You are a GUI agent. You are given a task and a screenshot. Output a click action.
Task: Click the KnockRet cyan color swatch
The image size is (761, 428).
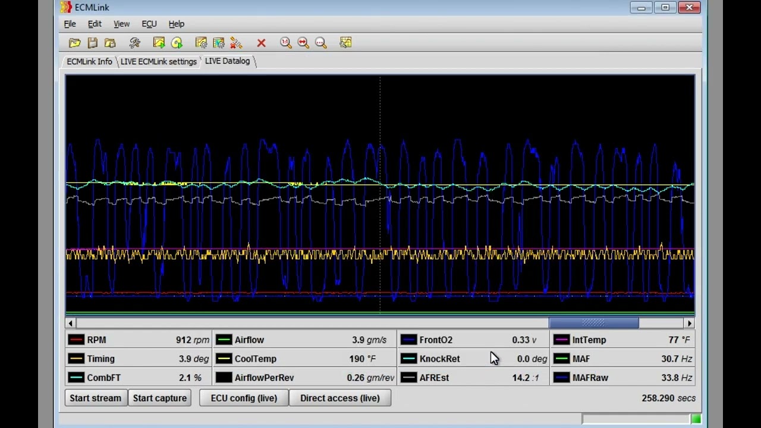[408, 359]
